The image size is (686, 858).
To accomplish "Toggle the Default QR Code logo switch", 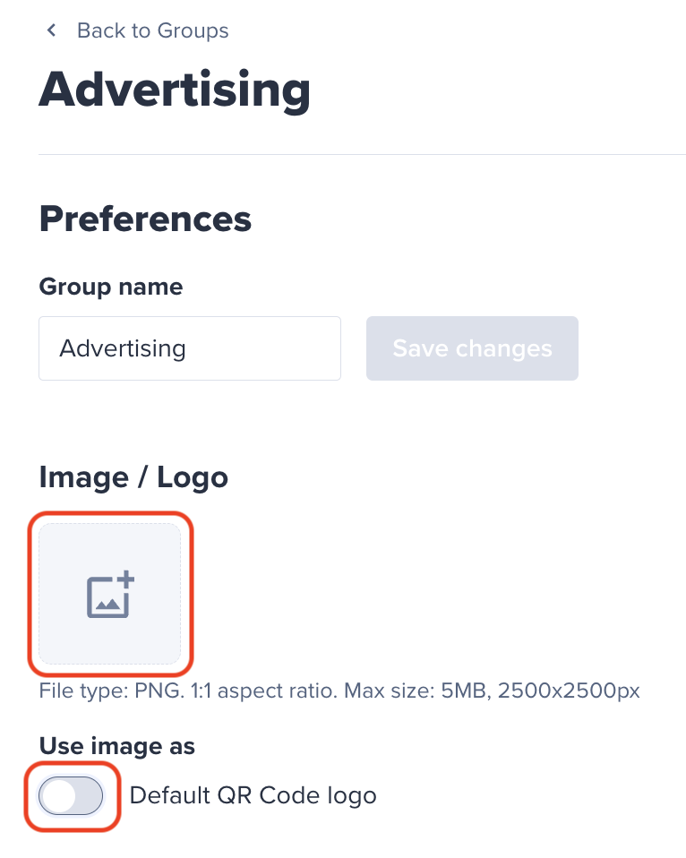I will (71, 795).
